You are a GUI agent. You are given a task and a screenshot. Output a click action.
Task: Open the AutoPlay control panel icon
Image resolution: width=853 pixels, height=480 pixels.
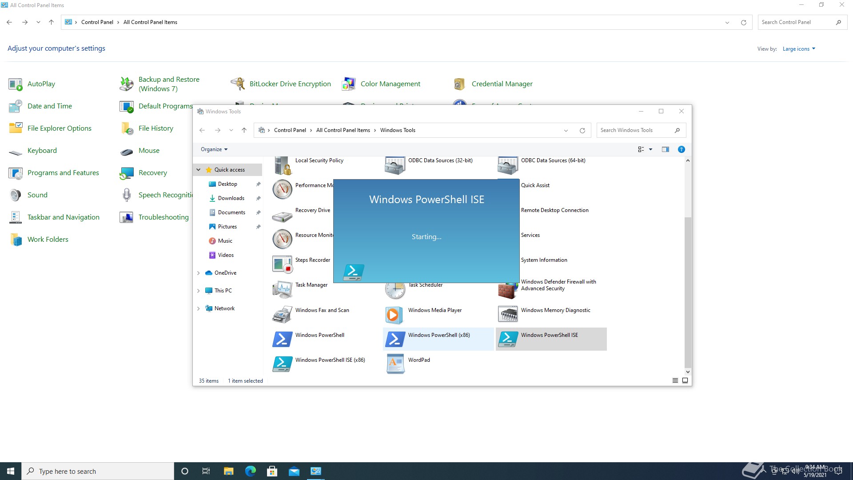pyautogui.click(x=16, y=84)
